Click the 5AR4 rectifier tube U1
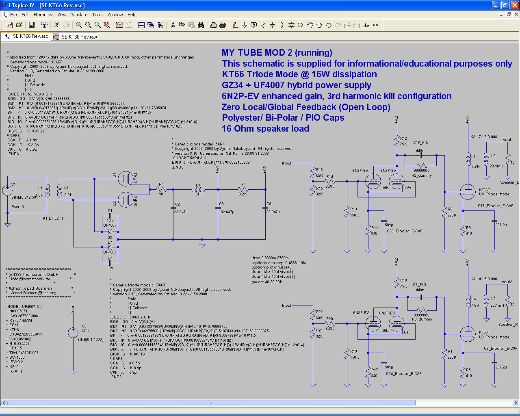520x416 pixels. click(x=126, y=178)
